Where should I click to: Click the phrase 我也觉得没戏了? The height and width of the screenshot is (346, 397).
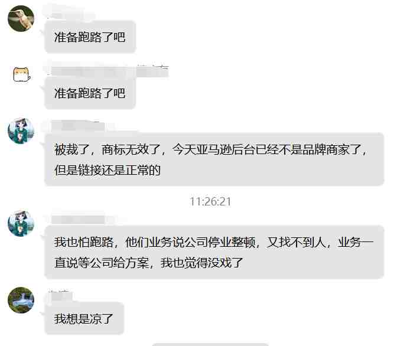[202, 263]
